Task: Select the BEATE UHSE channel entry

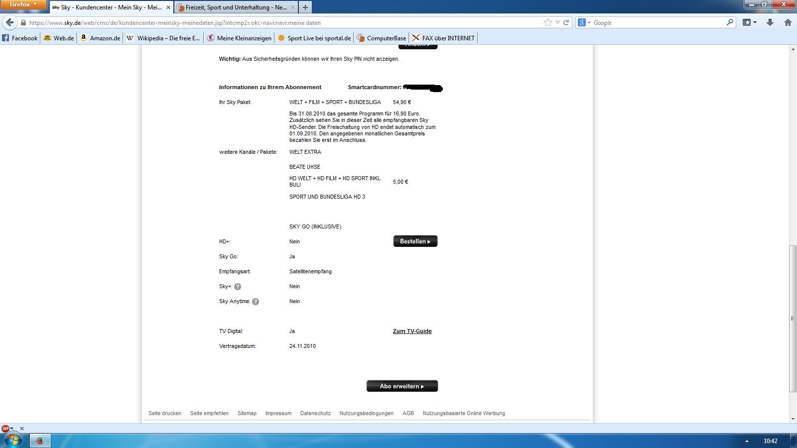Action: [305, 167]
